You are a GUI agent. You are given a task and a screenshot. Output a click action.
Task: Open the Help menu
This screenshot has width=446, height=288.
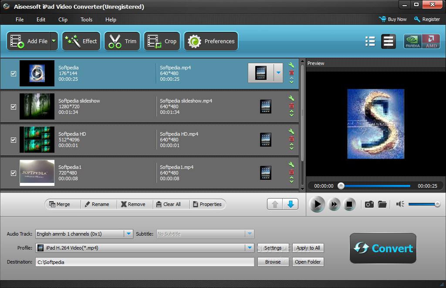point(111,19)
